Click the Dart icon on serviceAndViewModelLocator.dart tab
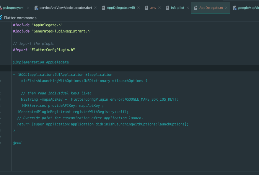The width and height of the screenshot is (259, 175). pos(36,8)
